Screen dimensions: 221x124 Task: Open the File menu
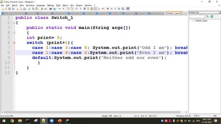click(x=2, y=6)
